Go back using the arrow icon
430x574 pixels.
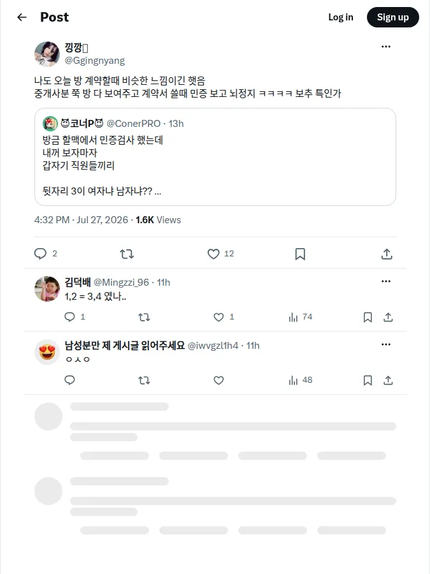(x=22, y=17)
